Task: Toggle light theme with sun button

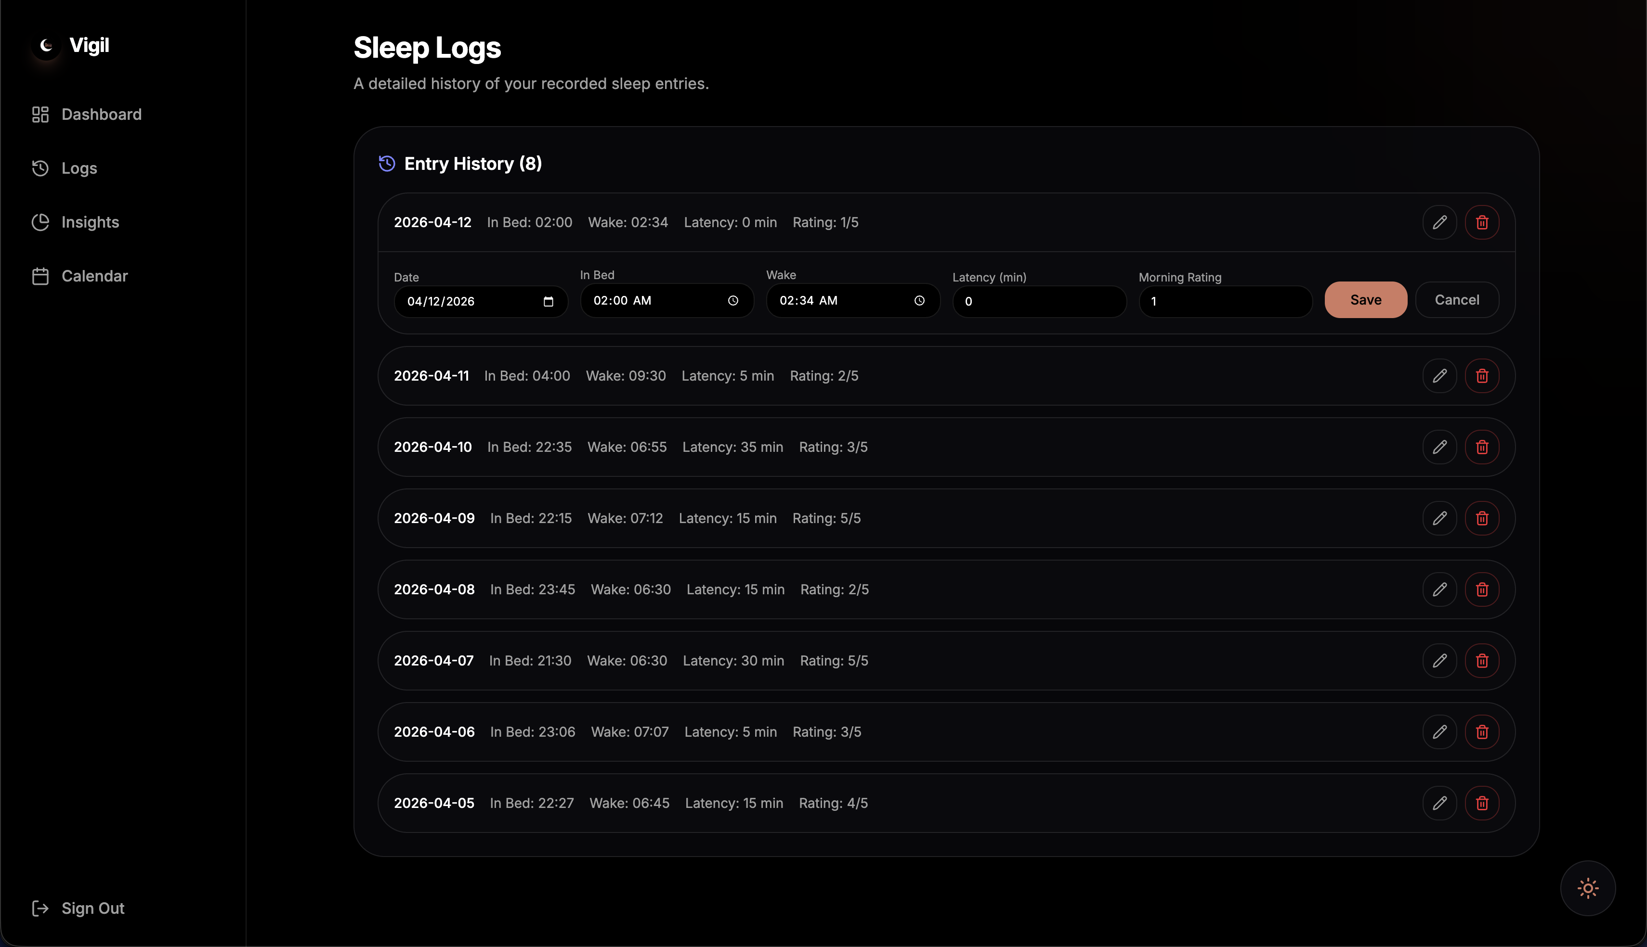Action: click(1588, 888)
